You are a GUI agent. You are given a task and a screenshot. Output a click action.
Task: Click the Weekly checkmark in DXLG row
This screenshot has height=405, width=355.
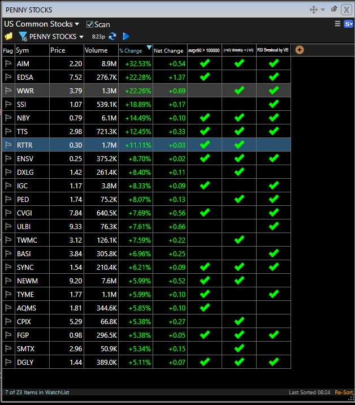[239, 172]
